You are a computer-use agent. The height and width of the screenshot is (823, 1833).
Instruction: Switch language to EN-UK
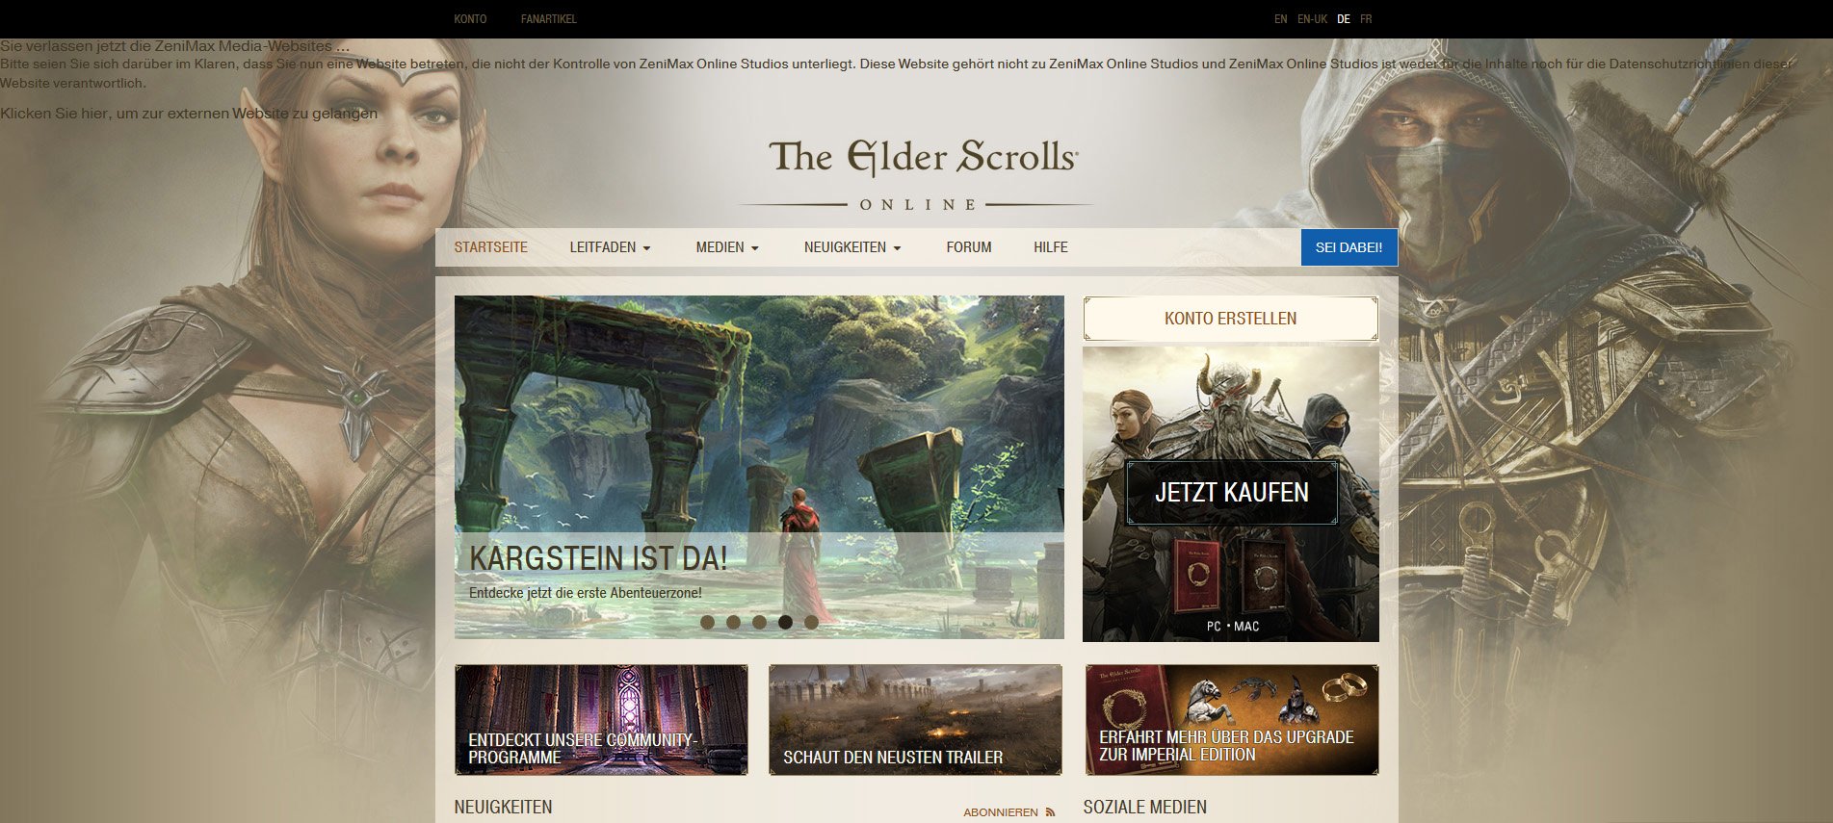click(x=1312, y=19)
